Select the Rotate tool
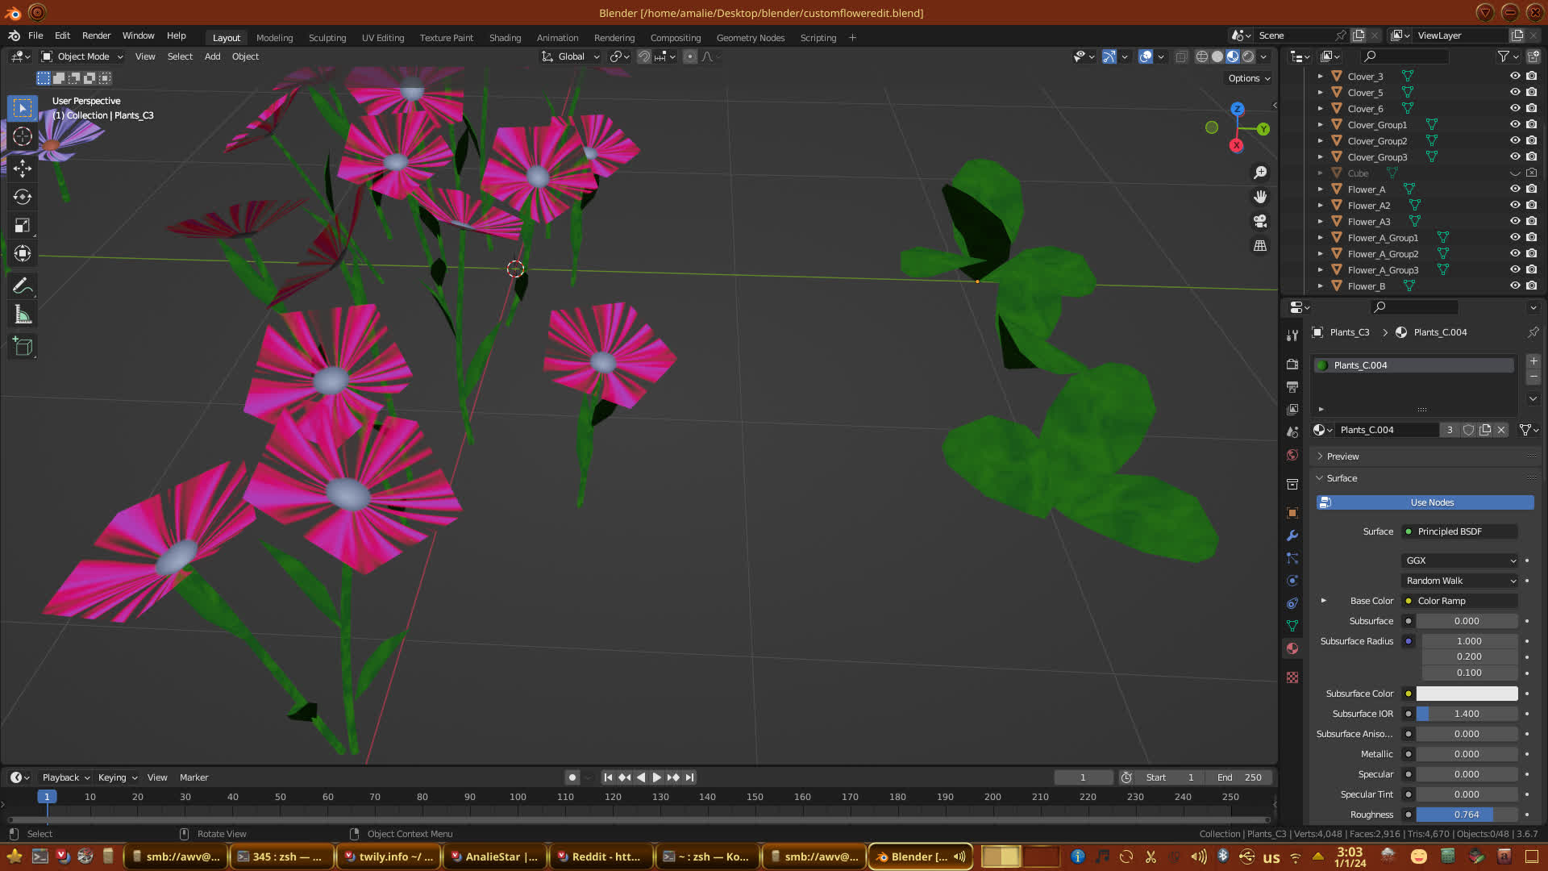Screen dimensions: 1548x871 [23, 197]
